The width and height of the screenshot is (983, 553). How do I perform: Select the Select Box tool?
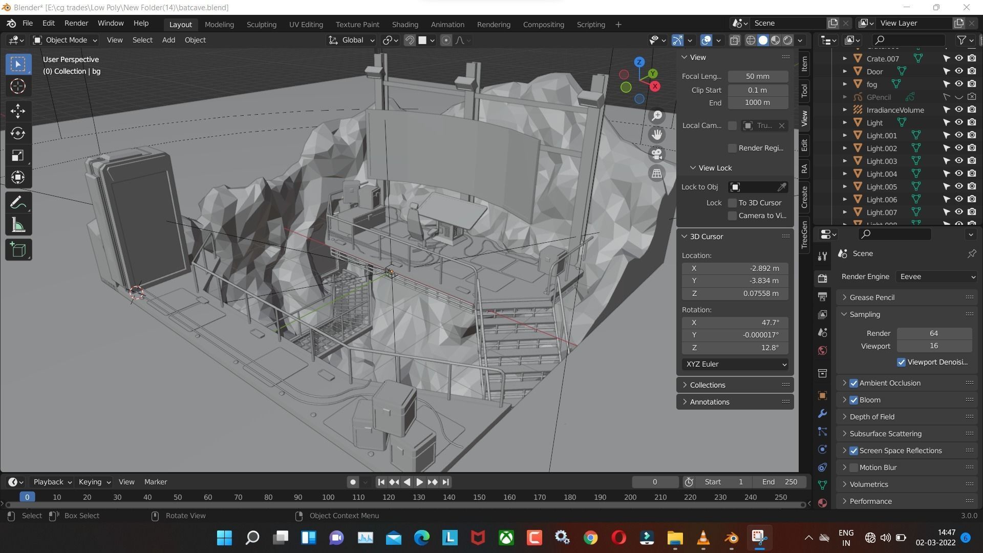tap(18, 64)
